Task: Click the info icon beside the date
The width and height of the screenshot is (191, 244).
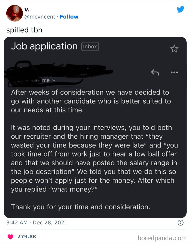Action: point(180,222)
